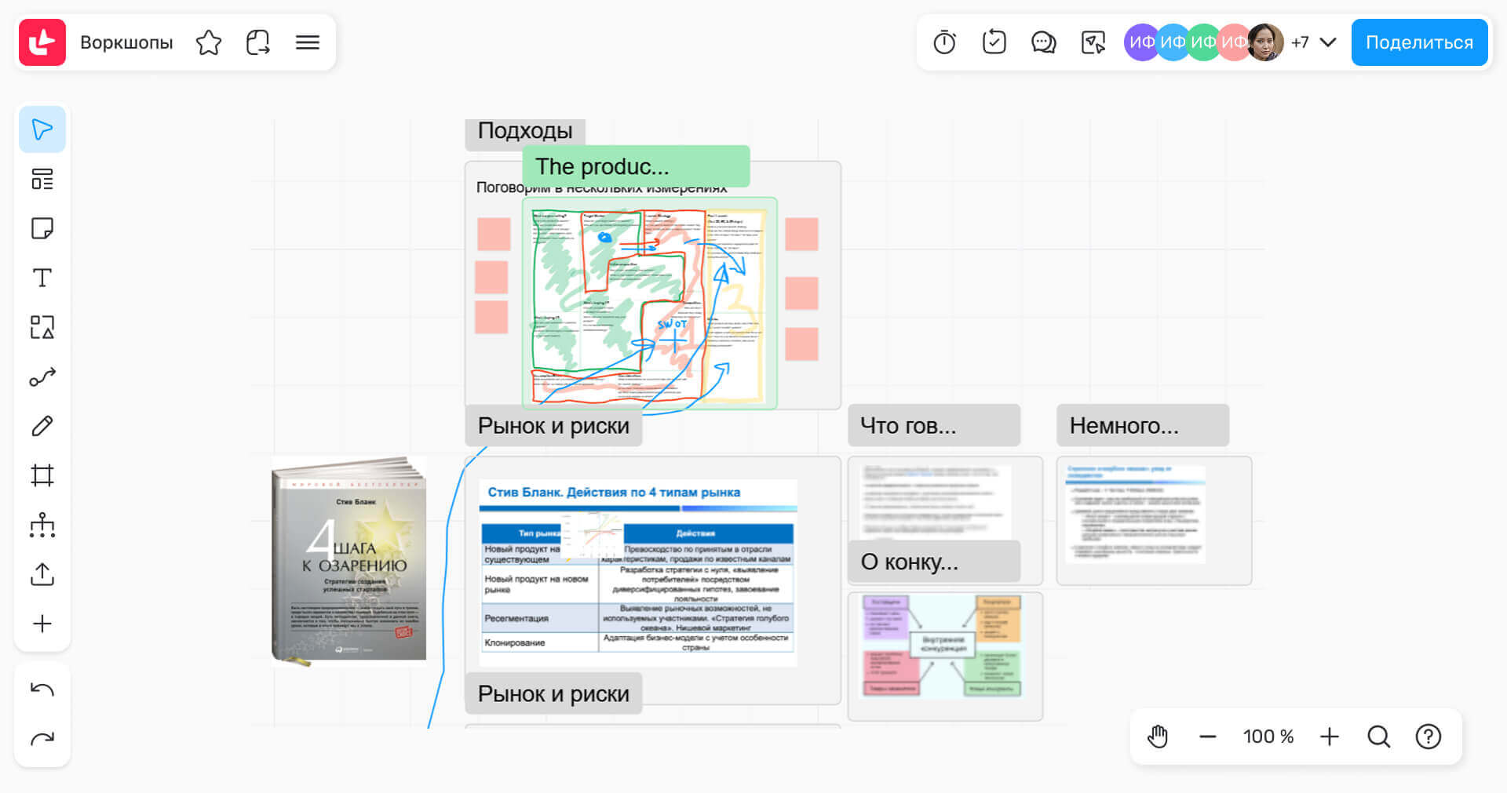Open the shapes tool
This screenshot has height=793, width=1507.
pyautogui.click(x=42, y=327)
